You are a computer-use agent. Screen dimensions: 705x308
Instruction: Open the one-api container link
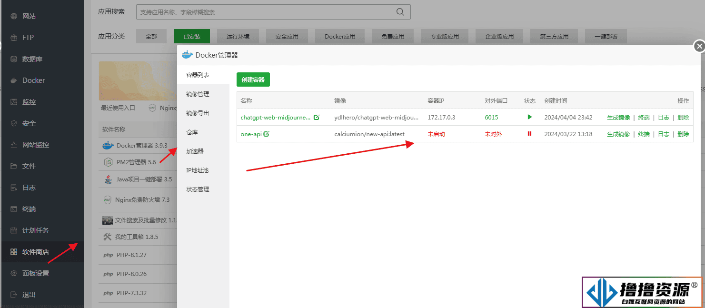point(251,134)
